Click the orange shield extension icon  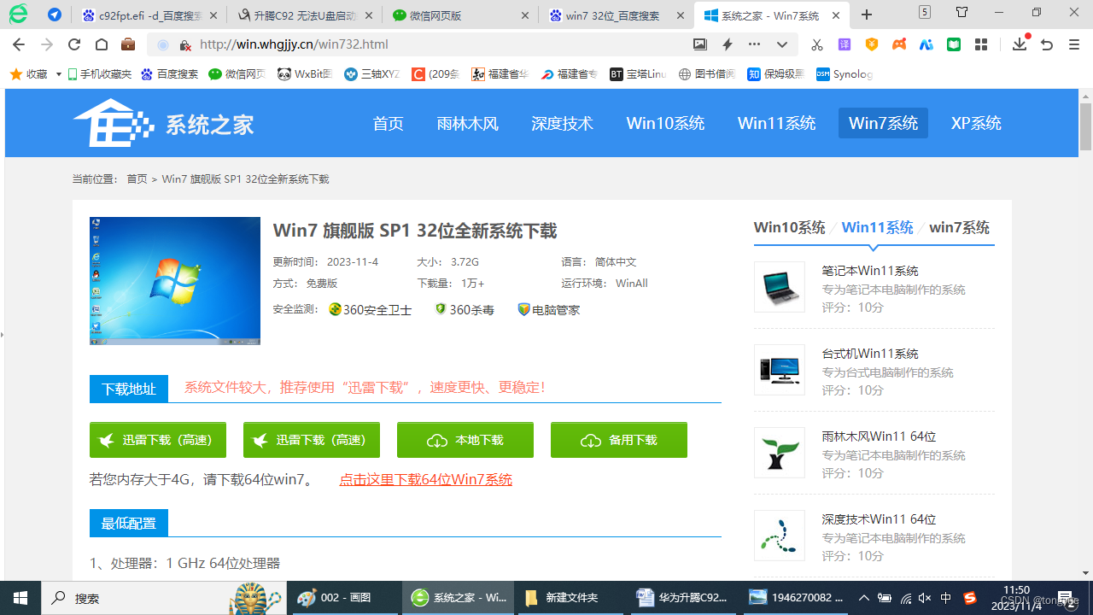(x=872, y=44)
